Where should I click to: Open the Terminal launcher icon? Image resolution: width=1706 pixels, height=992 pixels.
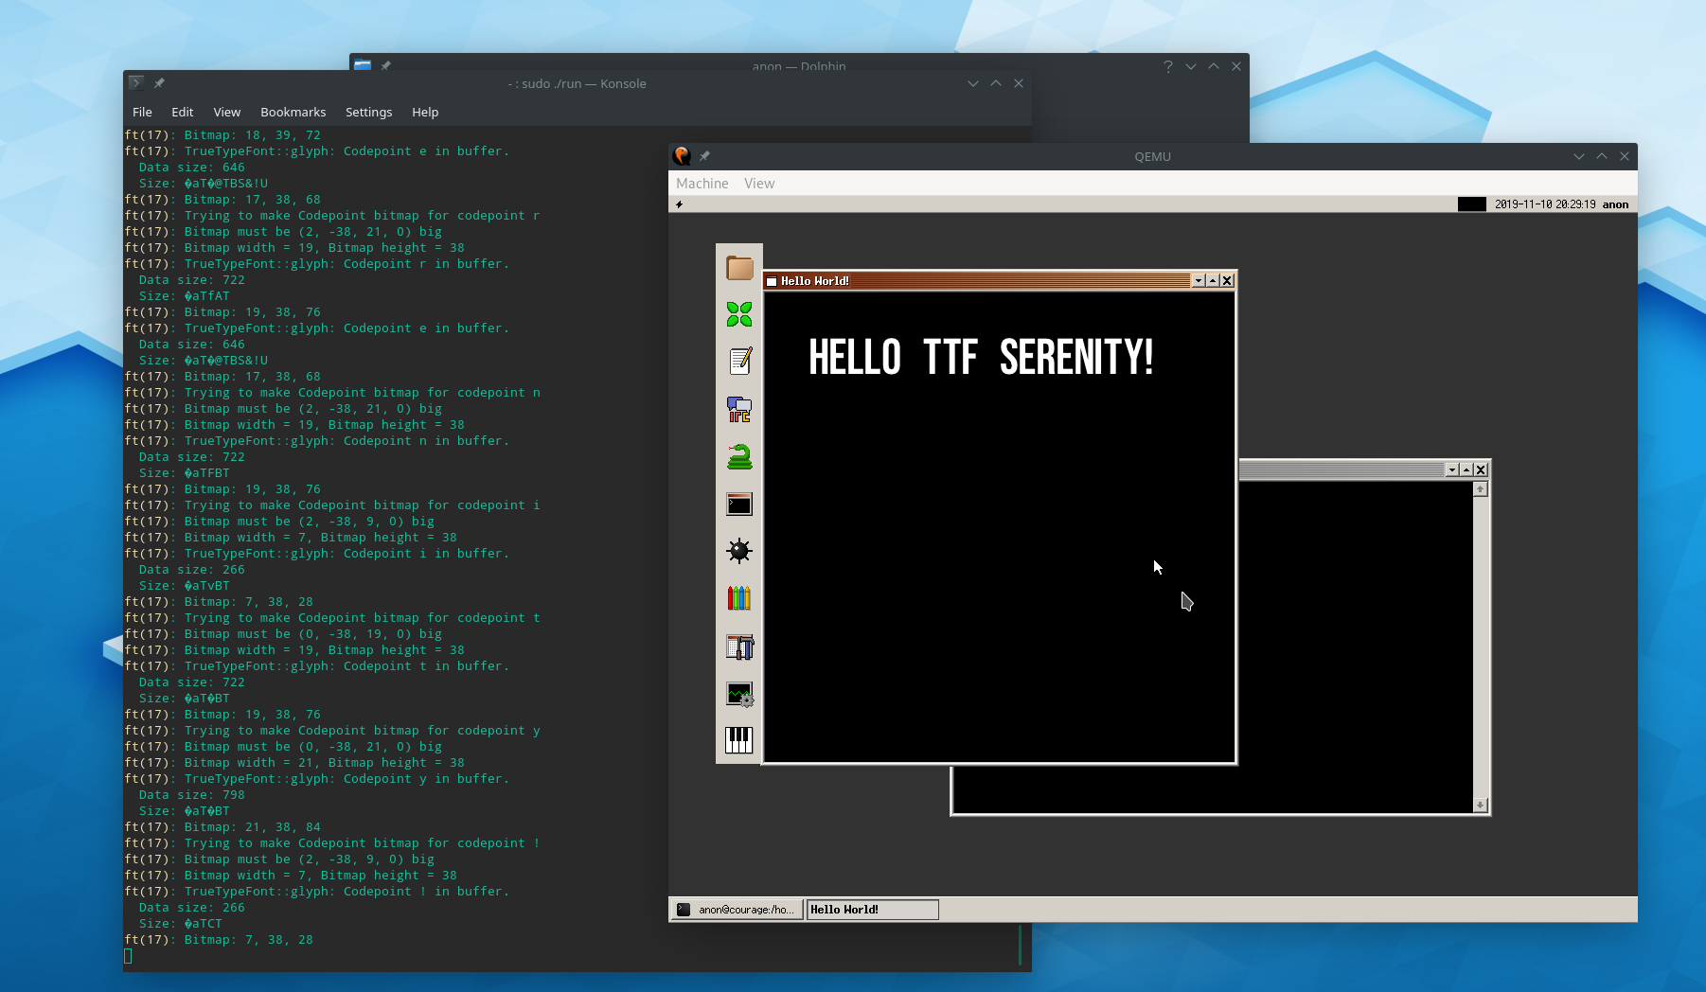click(x=739, y=504)
